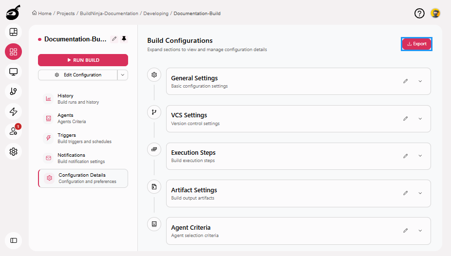Click the Execution Steps blocks timeline icon

click(154, 149)
